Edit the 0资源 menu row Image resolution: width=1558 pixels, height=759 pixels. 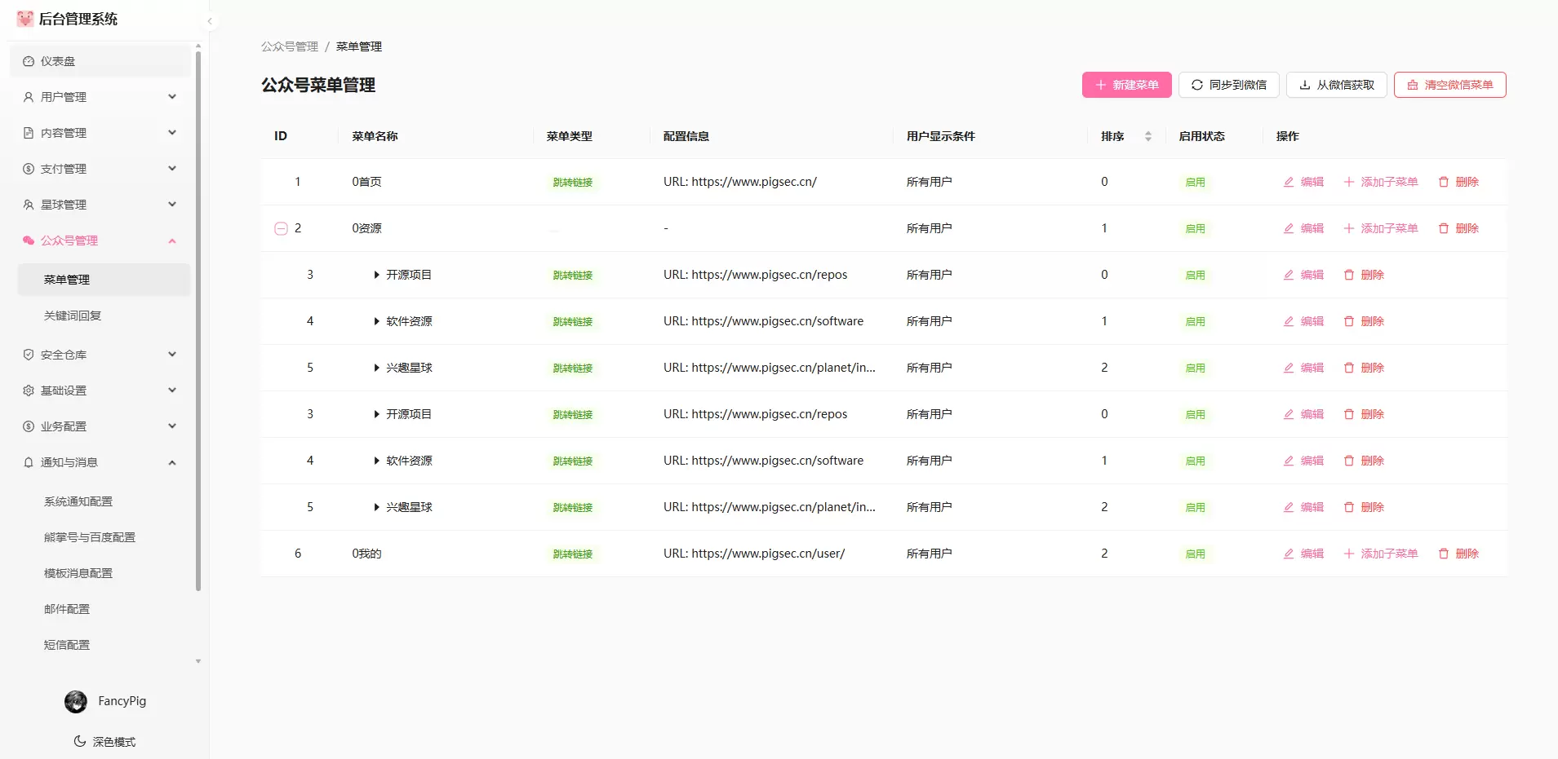click(1303, 228)
